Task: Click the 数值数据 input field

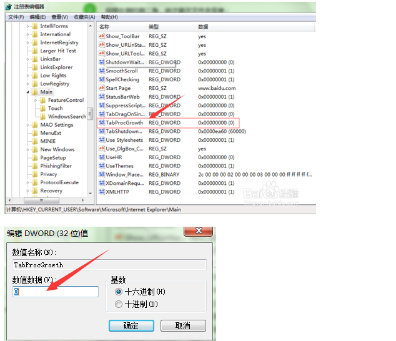Action: 56,292
